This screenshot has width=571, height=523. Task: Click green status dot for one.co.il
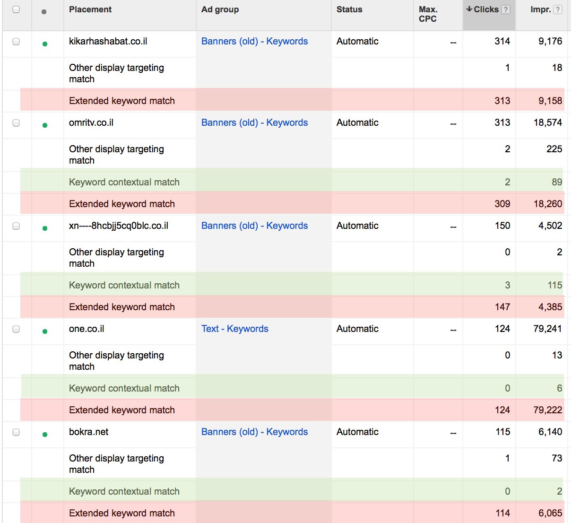coord(45,331)
